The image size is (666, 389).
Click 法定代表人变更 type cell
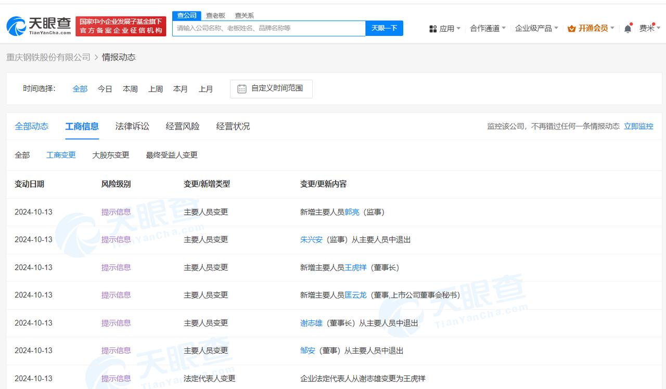pos(210,379)
